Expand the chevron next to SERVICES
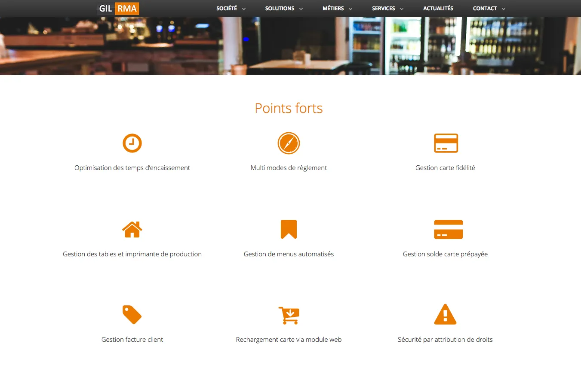 (402, 9)
